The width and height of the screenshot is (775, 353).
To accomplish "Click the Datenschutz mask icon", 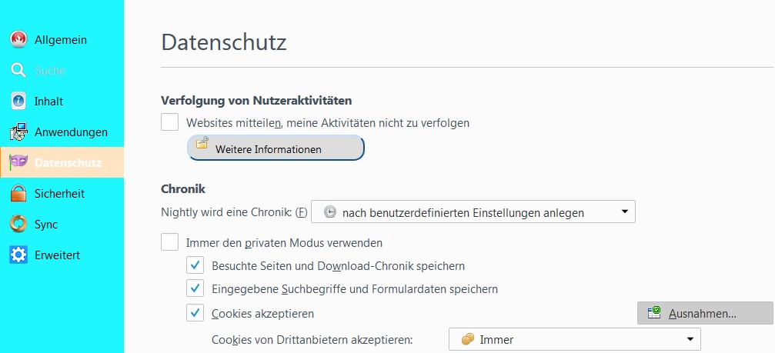I will [x=18, y=163].
